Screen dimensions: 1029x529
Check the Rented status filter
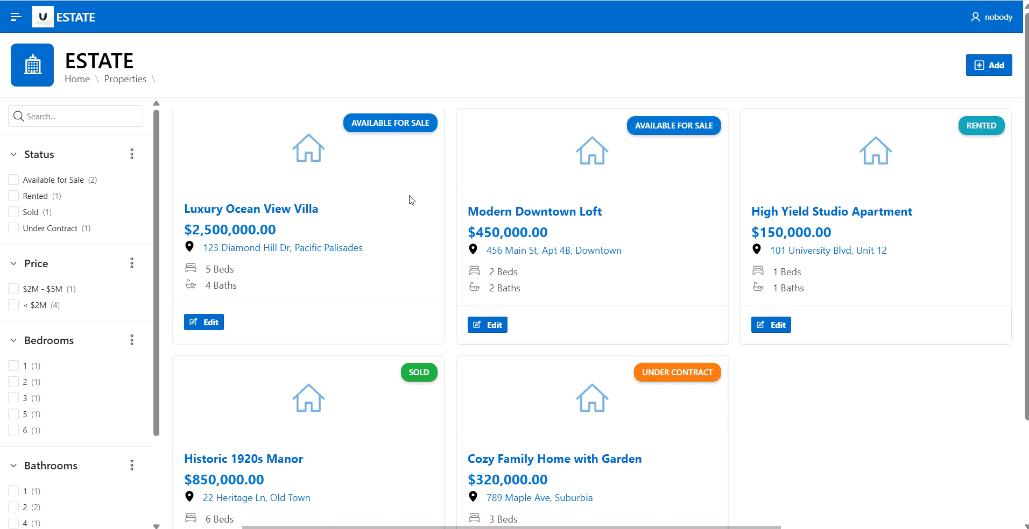point(13,196)
